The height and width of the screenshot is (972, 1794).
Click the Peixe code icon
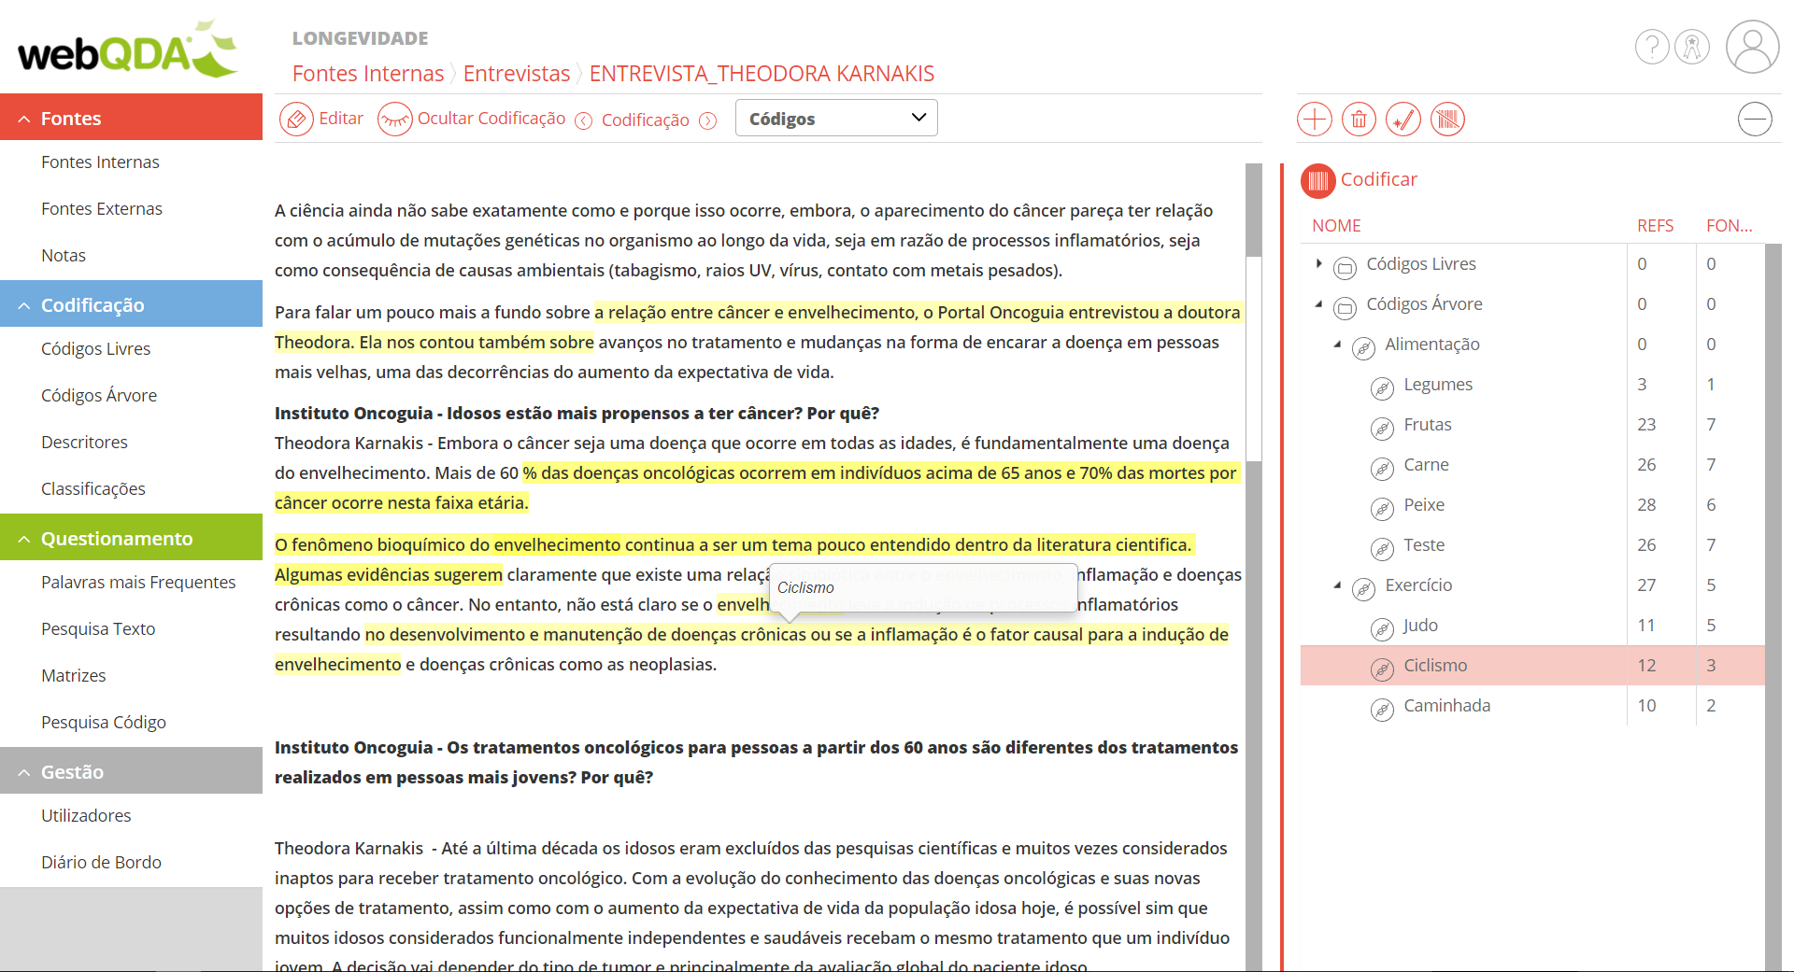coord(1382,509)
